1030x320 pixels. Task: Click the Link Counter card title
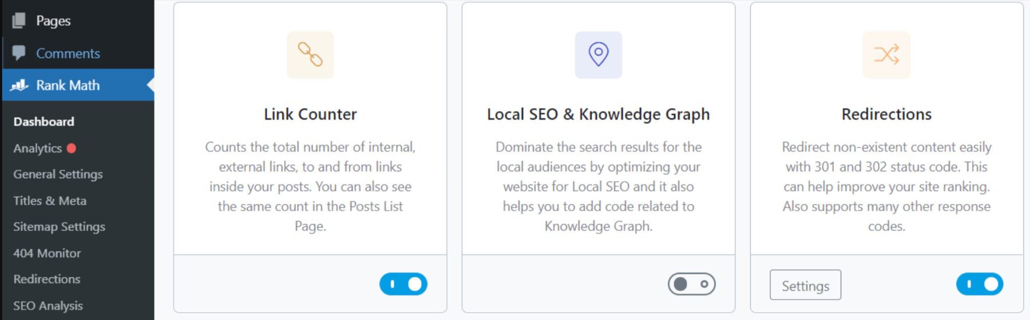[310, 114]
